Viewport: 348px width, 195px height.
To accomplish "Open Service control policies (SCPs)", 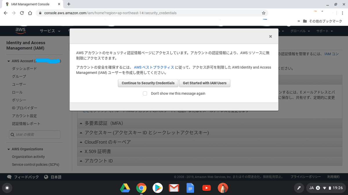I will (36, 164).
